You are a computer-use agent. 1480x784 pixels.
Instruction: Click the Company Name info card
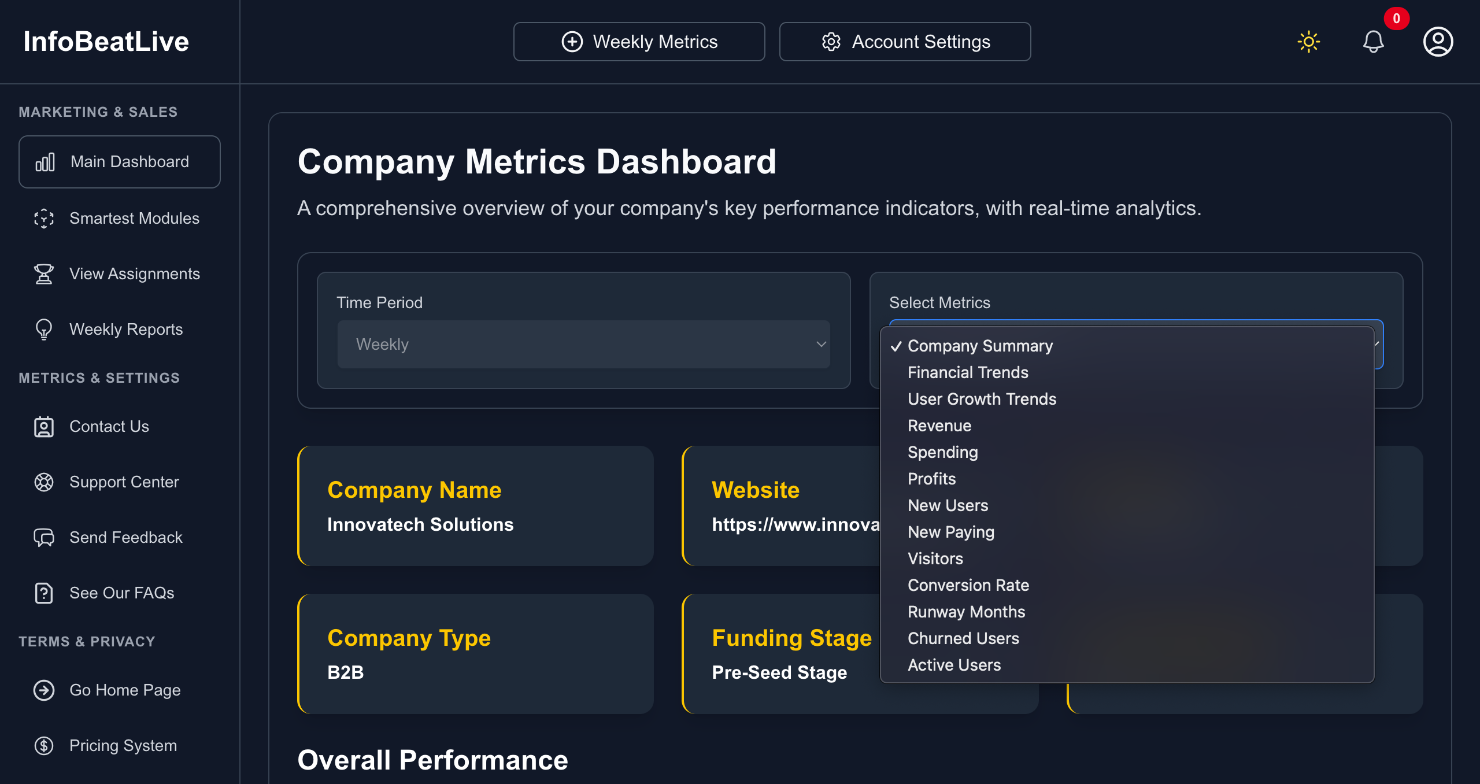(x=475, y=506)
